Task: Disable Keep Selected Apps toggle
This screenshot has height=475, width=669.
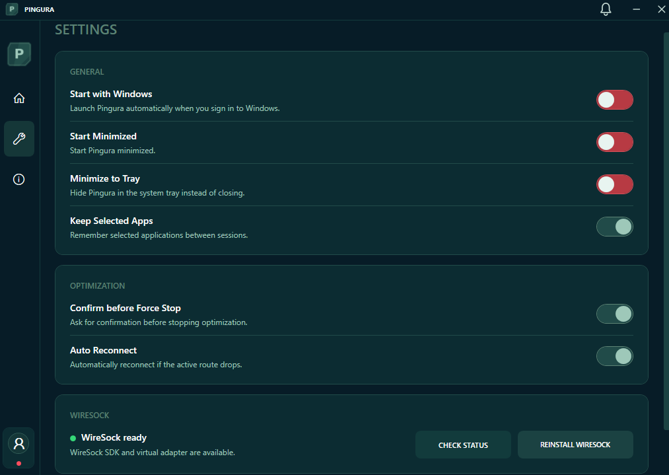Action: click(x=614, y=227)
